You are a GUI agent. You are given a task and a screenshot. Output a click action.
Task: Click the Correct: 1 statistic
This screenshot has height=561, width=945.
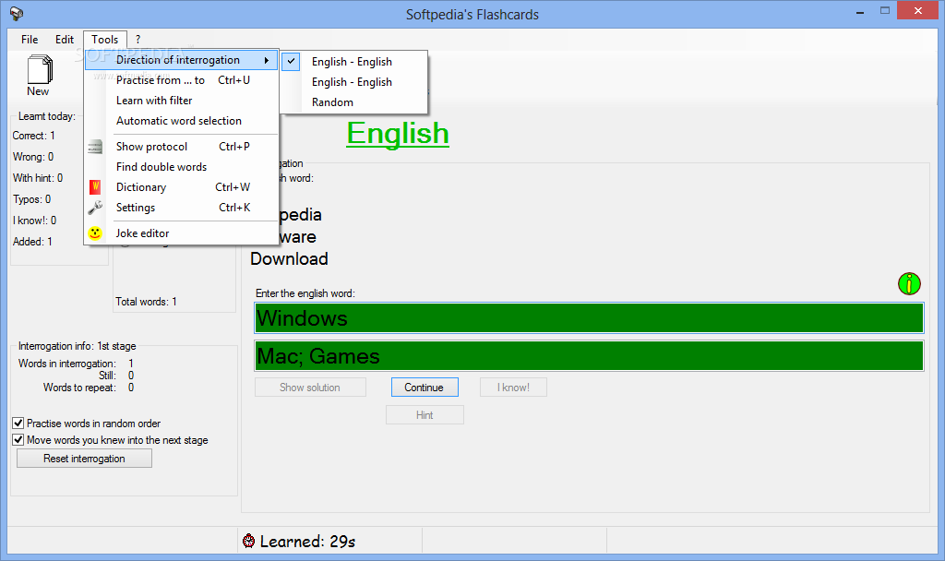pos(34,136)
